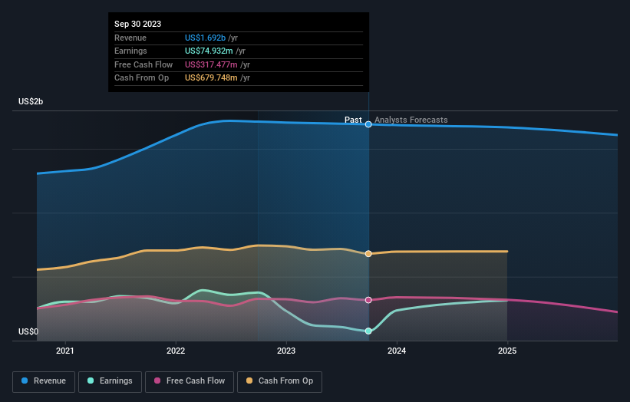Click the Earnings row label in tooltip
This screenshot has height=402, width=630.
coord(130,51)
